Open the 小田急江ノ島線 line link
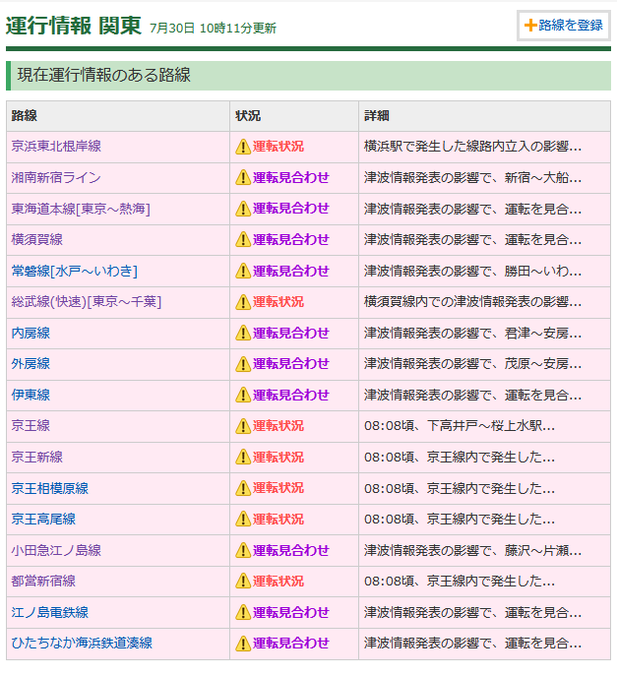 point(56,550)
